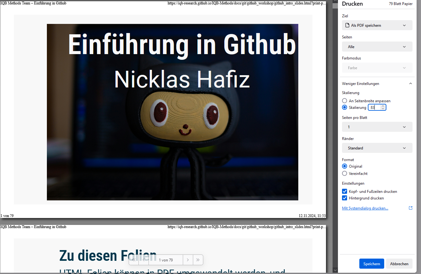Screen dimensions: 421x274
Task: Select 'An Seitenbreite anpassen' radio option
Action: click(x=345, y=101)
